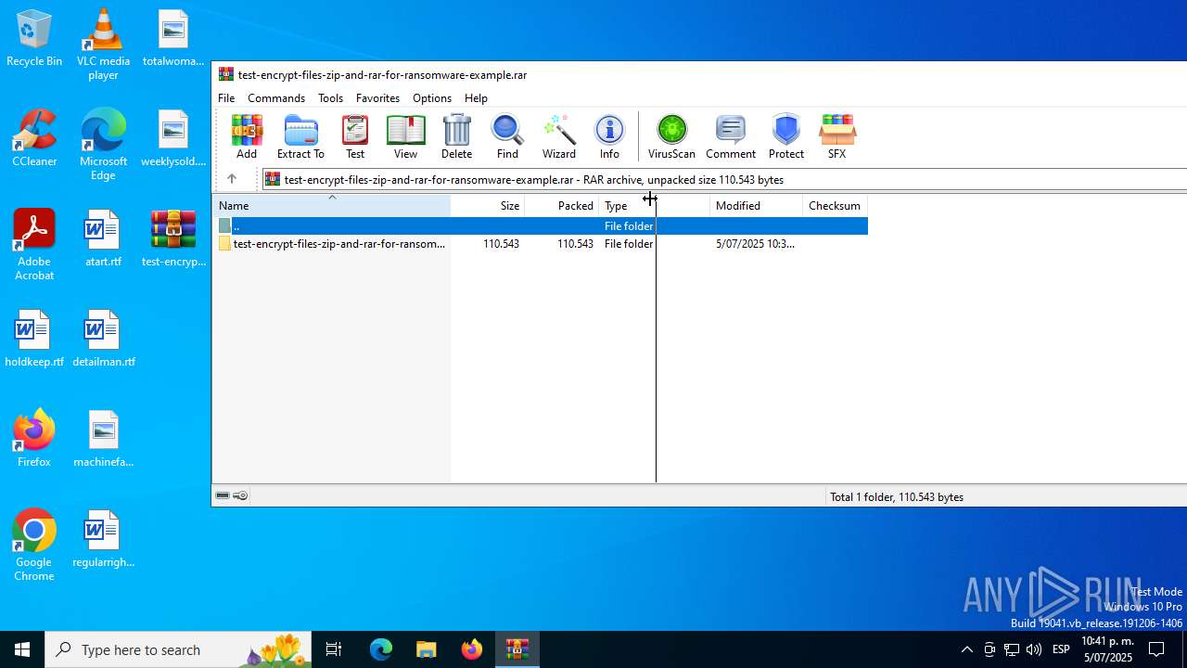Click the taskbar search box
Screen dimensions: 1187x668
tap(178, 649)
